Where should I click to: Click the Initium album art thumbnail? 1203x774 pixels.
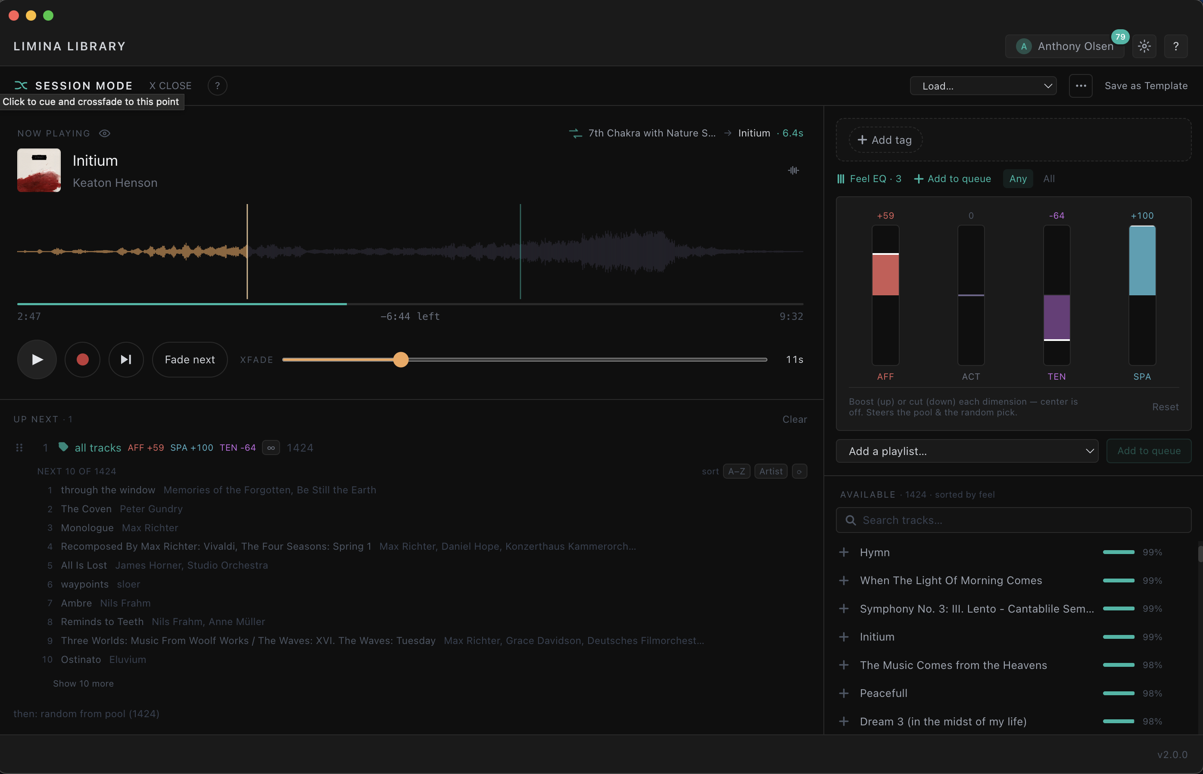coord(39,170)
